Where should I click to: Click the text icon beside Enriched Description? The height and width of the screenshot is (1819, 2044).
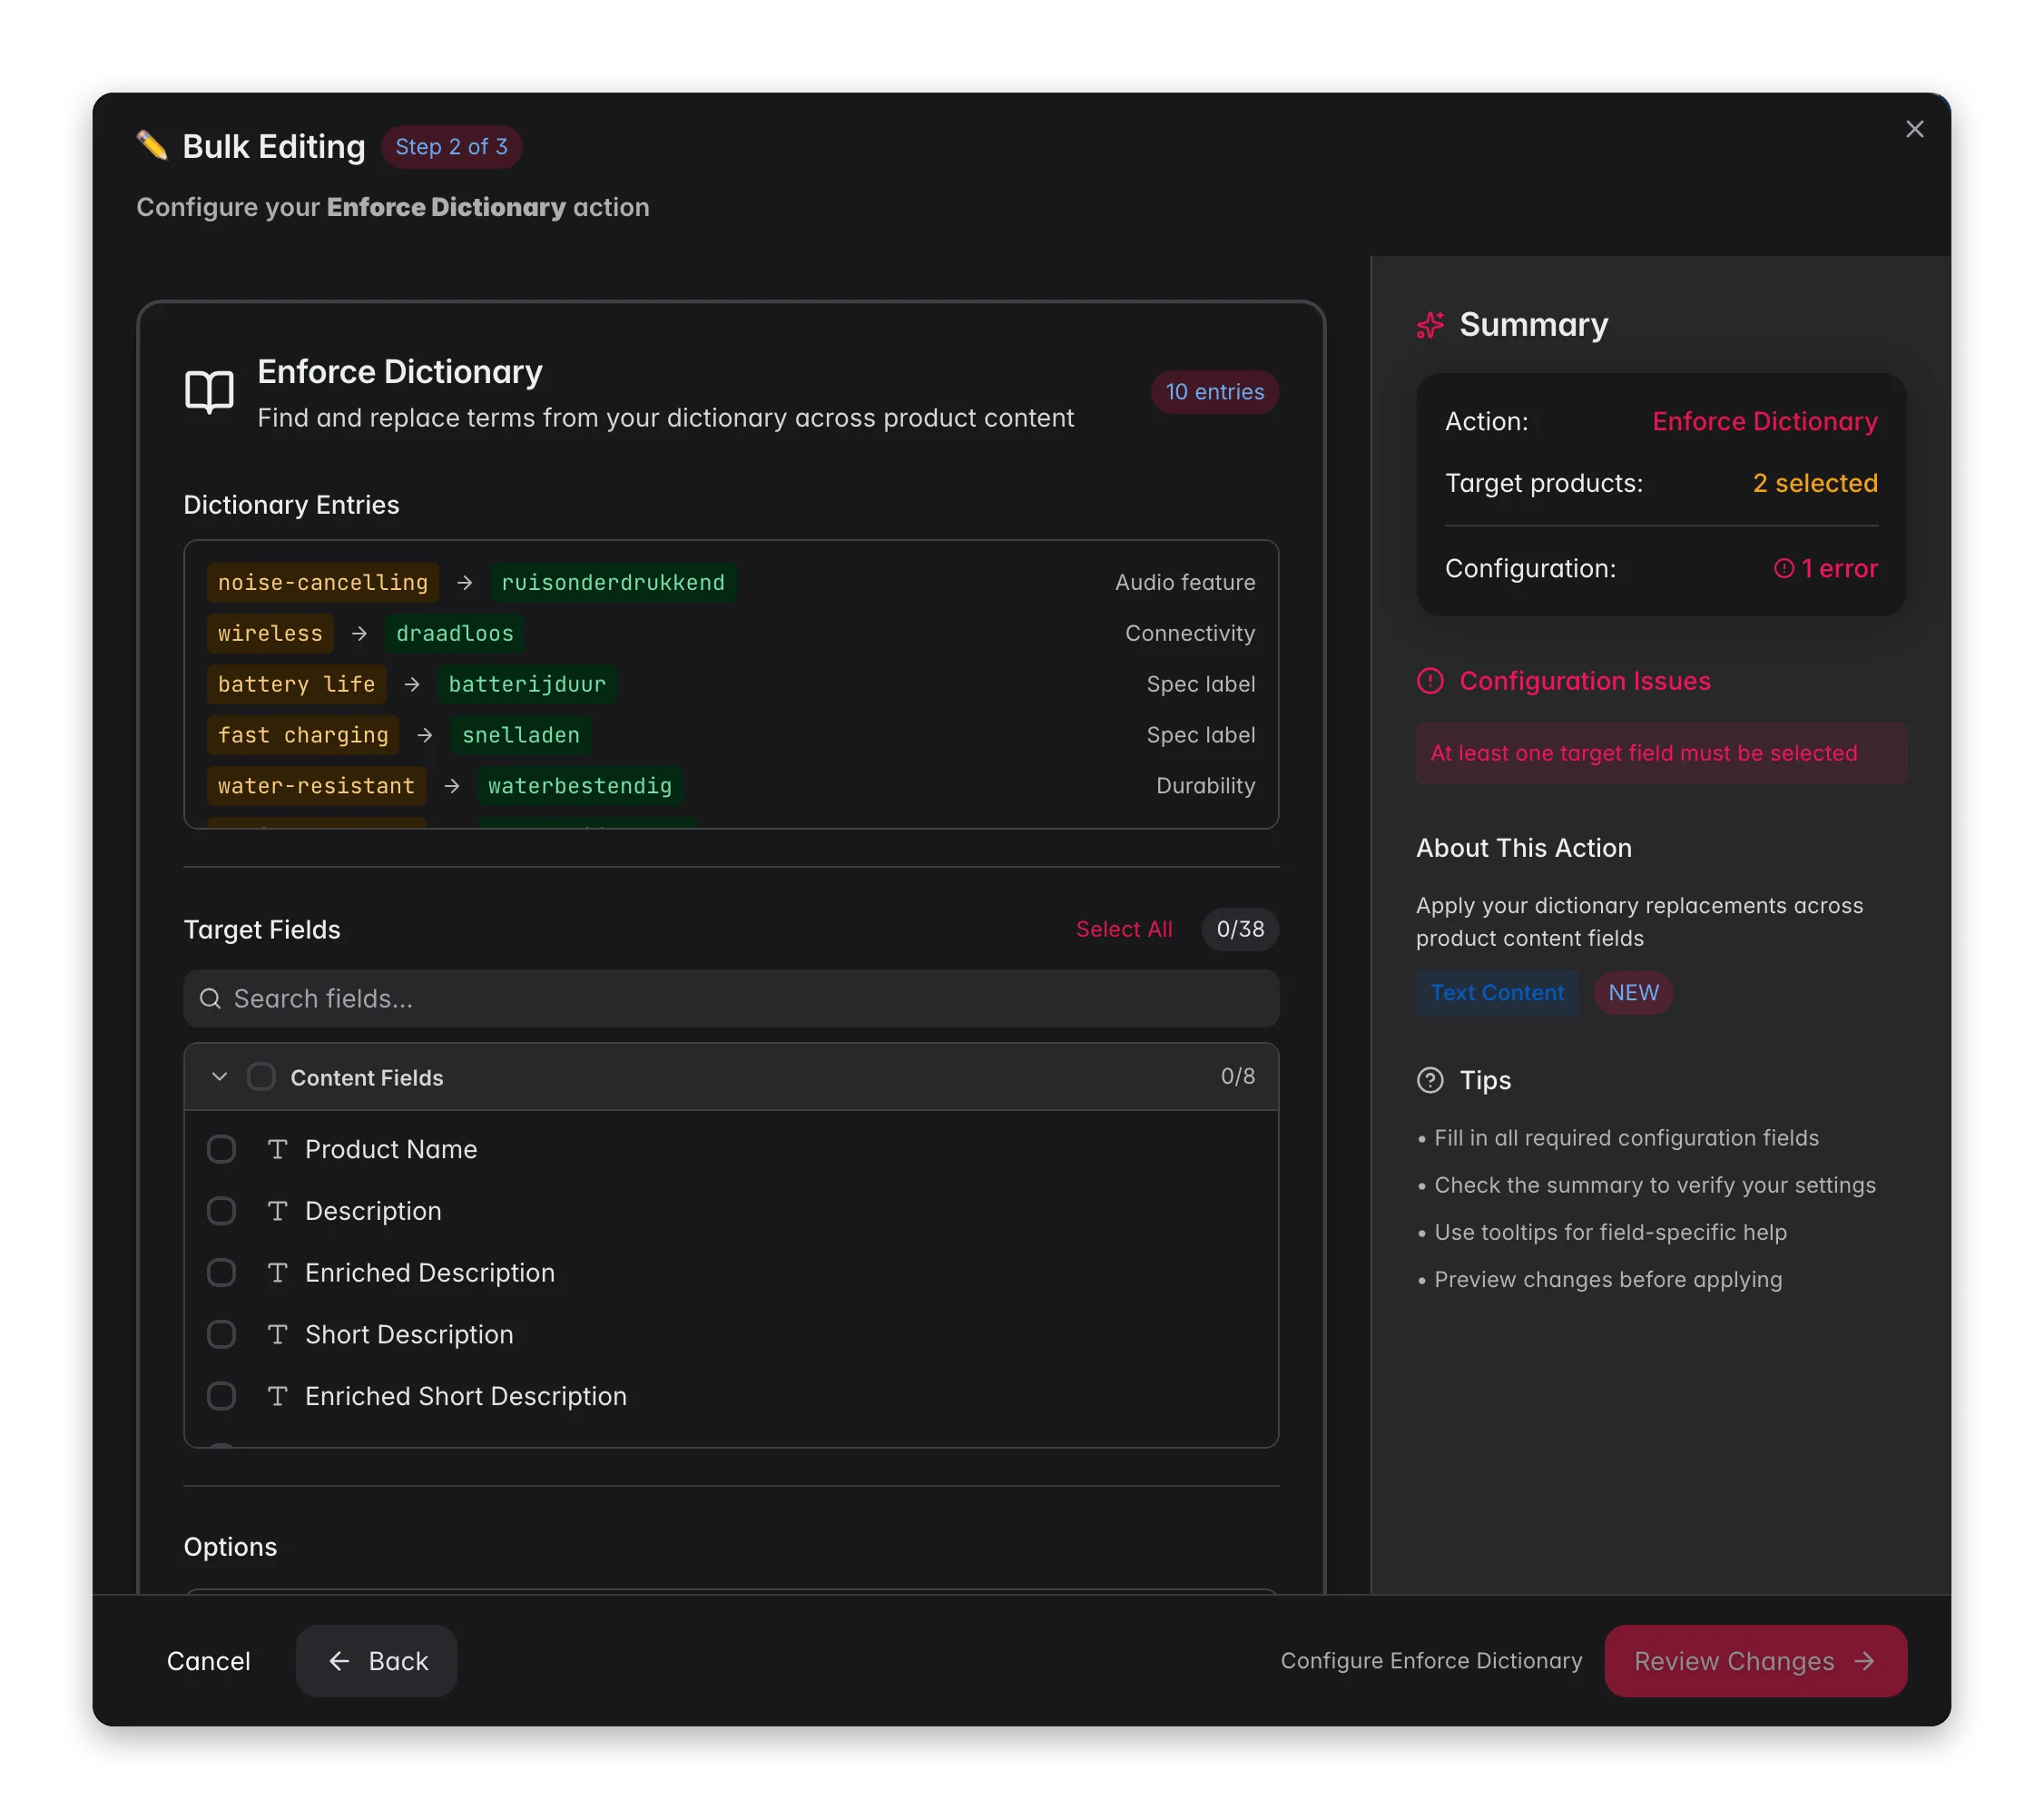pos(277,1273)
